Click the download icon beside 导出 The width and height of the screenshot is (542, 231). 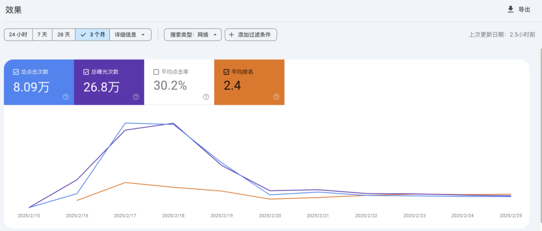[x=510, y=9]
